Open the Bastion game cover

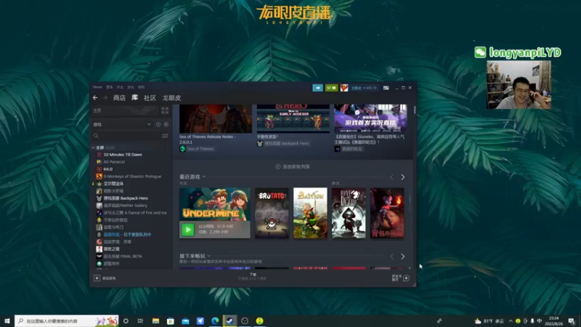click(310, 213)
